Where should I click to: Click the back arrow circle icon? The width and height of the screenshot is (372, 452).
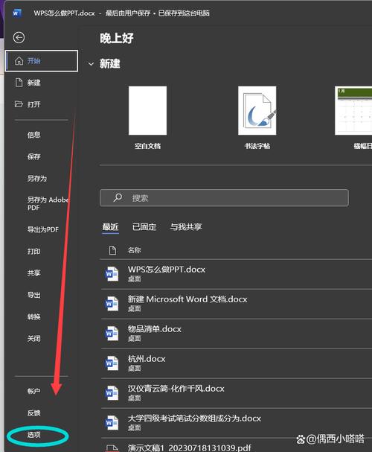click(19, 37)
